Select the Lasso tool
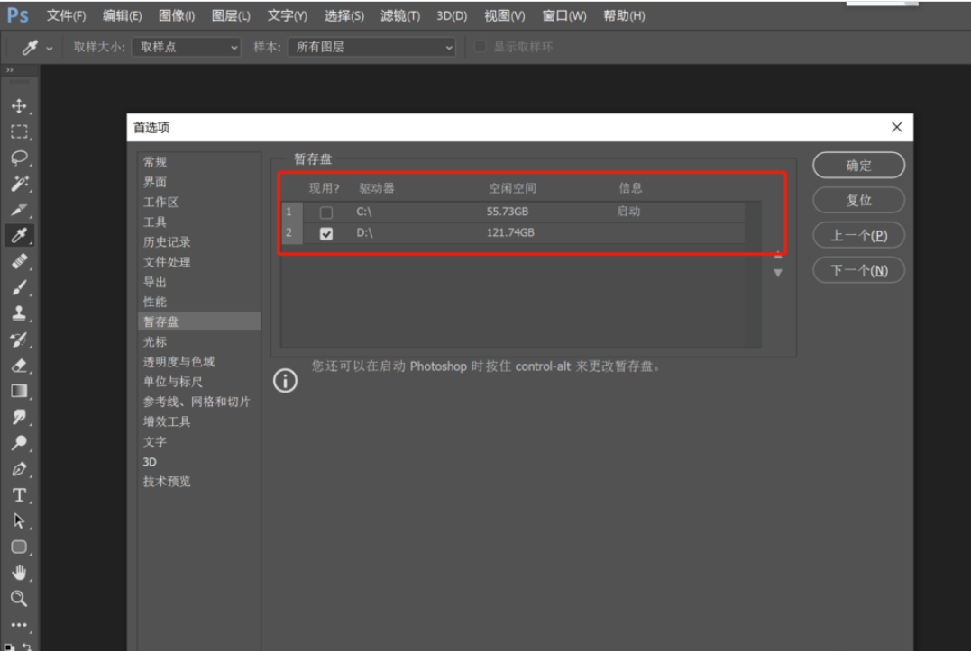Image resolution: width=971 pixels, height=651 pixels. pos(19,158)
